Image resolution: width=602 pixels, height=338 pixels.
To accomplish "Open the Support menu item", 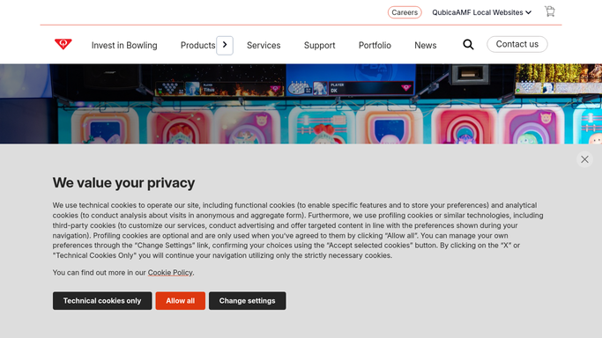I will click(319, 46).
